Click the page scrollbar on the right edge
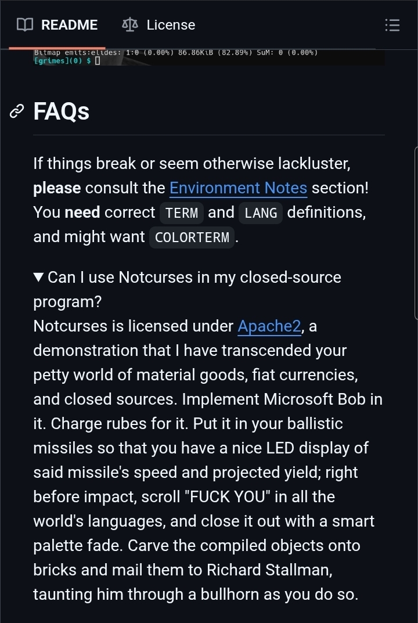This screenshot has height=623, width=418. 416,232
